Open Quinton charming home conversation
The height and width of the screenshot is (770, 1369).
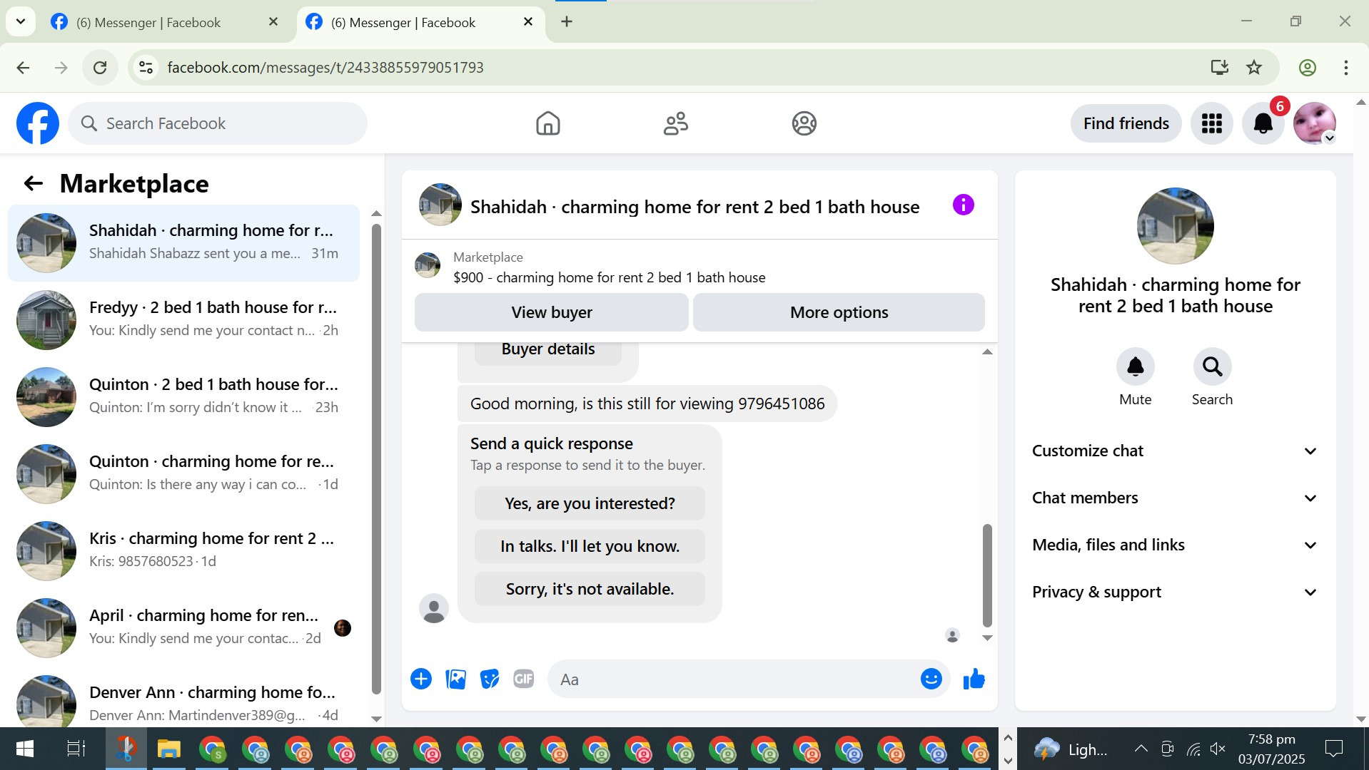point(183,474)
